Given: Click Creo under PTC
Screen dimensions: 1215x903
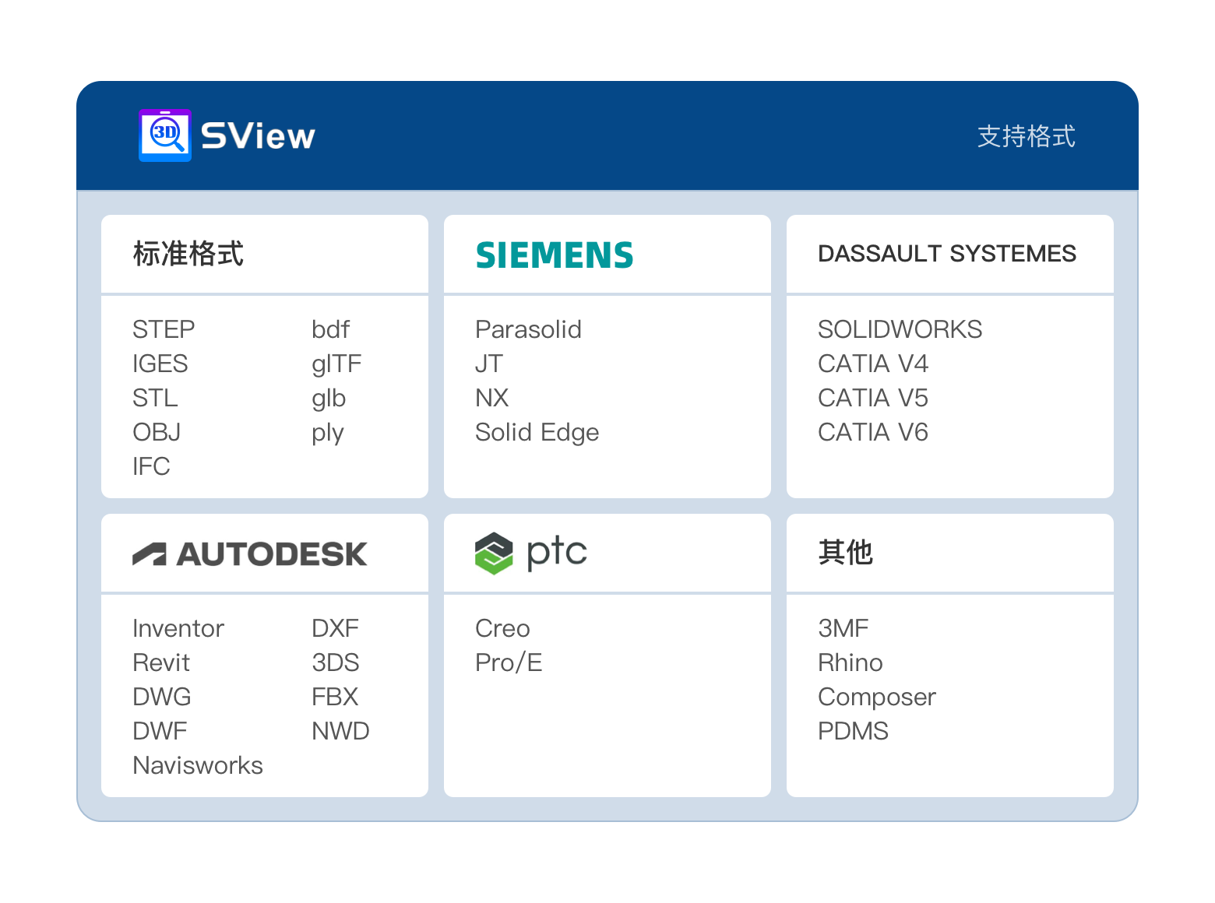Looking at the screenshot, I should 502,628.
